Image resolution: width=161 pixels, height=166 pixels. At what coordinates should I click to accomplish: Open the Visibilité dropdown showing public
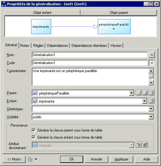pyautogui.click(x=151, y=117)
